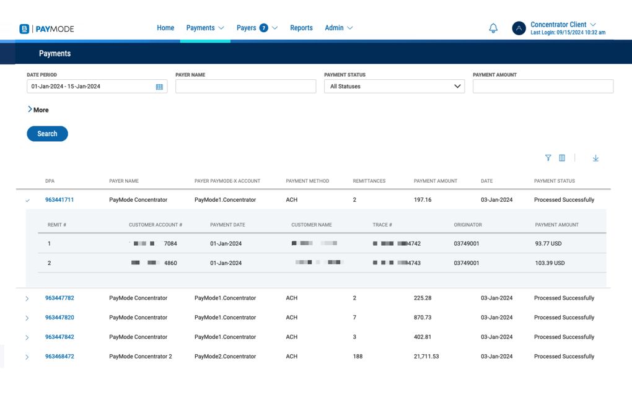Open the Payment Status dropdown

(394, 87)
